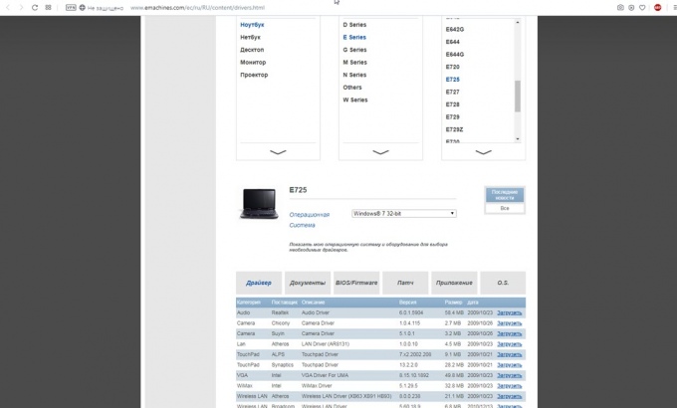
Task: Click the VPN badge in address bar
Action: [x=71, y=7]
